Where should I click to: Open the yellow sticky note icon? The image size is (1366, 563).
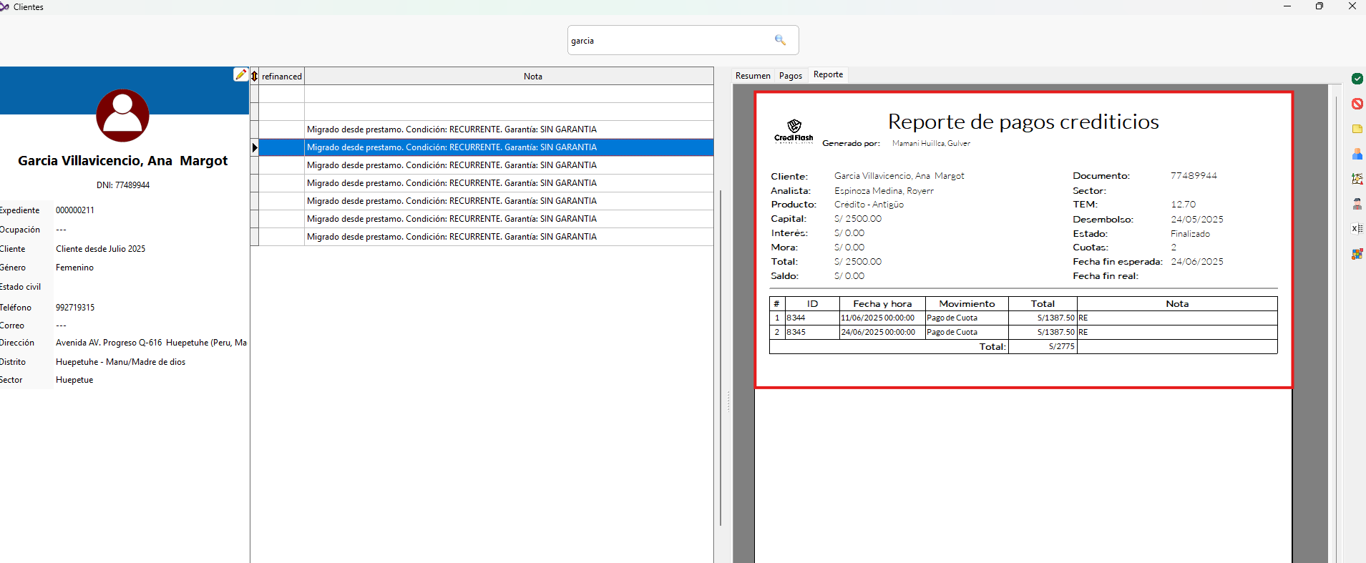click(x=1357, y=129)
